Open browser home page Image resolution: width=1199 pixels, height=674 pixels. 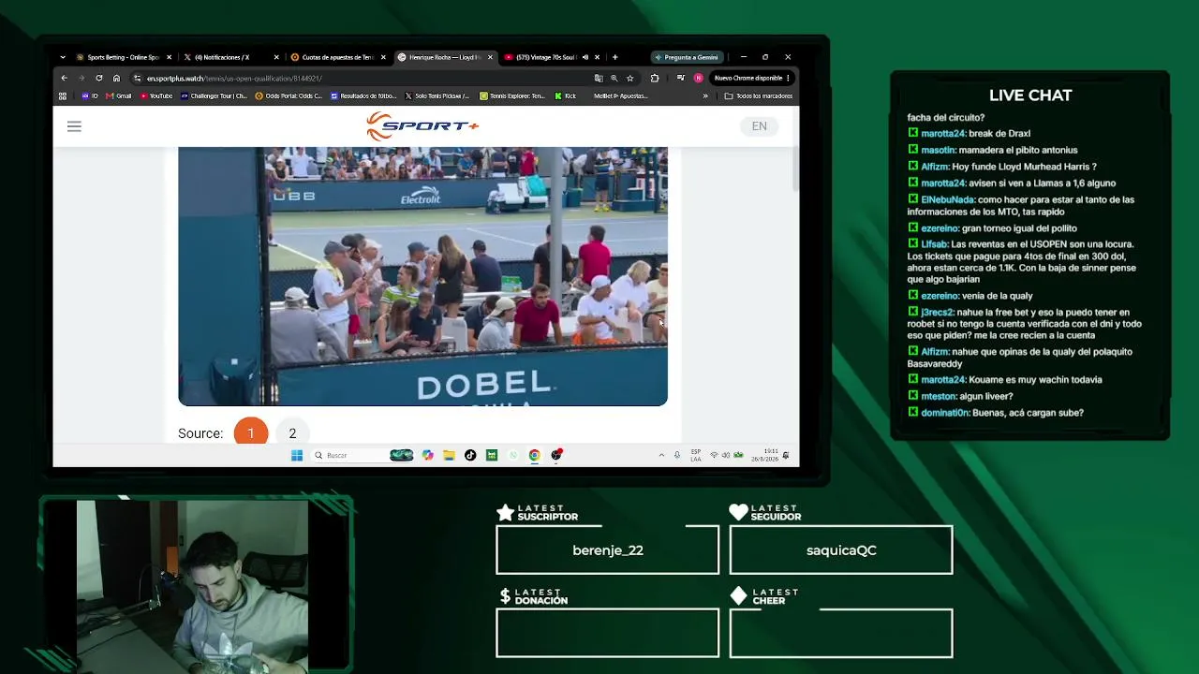click(x=116, y=78)
